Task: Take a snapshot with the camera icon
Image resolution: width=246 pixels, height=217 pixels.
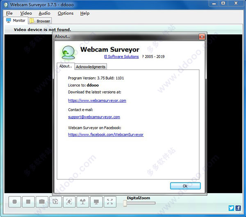Action: coord(42,202)
